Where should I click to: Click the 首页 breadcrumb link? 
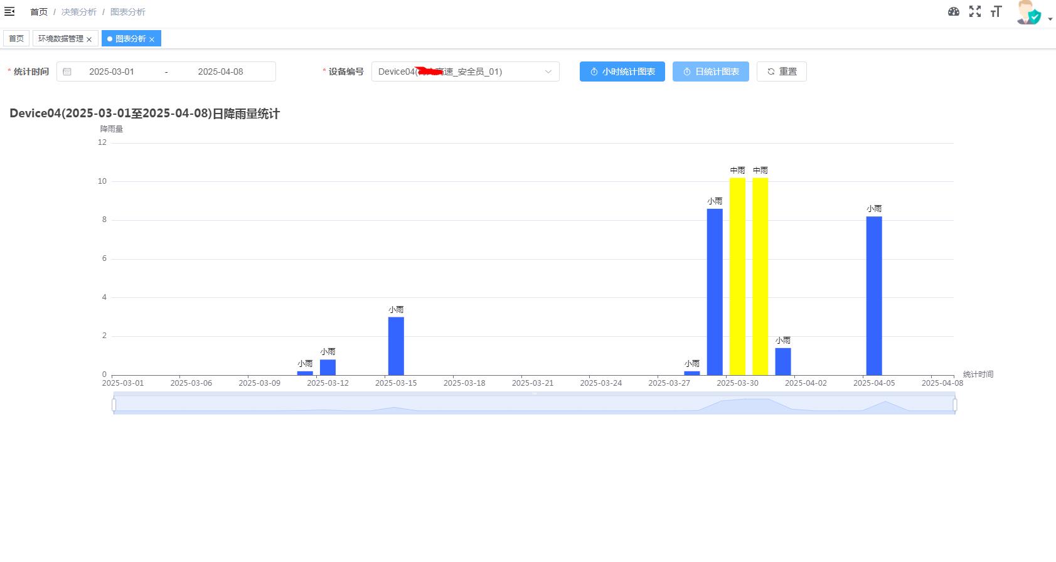coord(39,12)
